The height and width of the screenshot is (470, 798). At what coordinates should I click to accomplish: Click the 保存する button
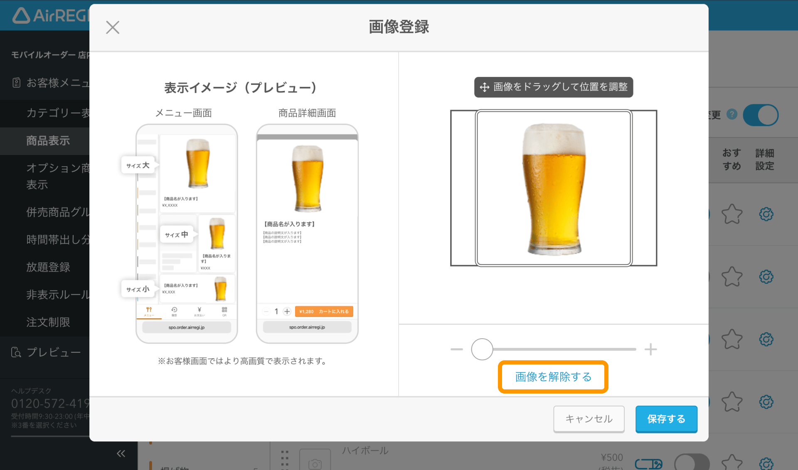coord(666,419)
